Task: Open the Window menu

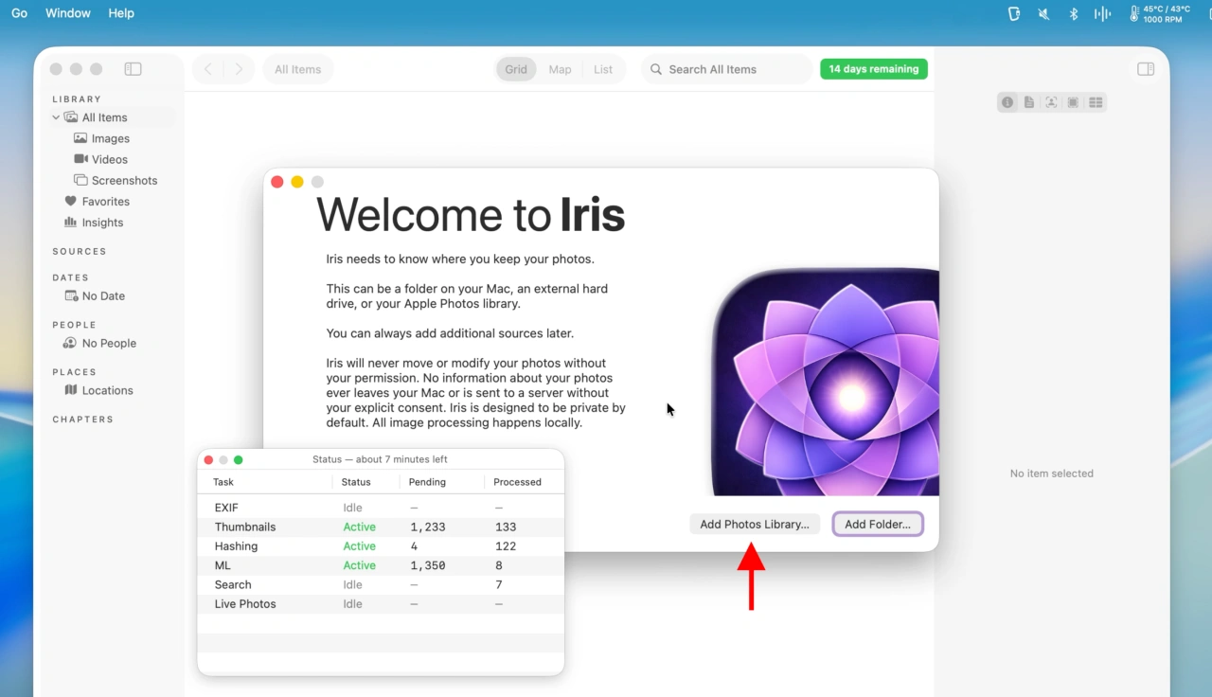Action: [68, 13]
